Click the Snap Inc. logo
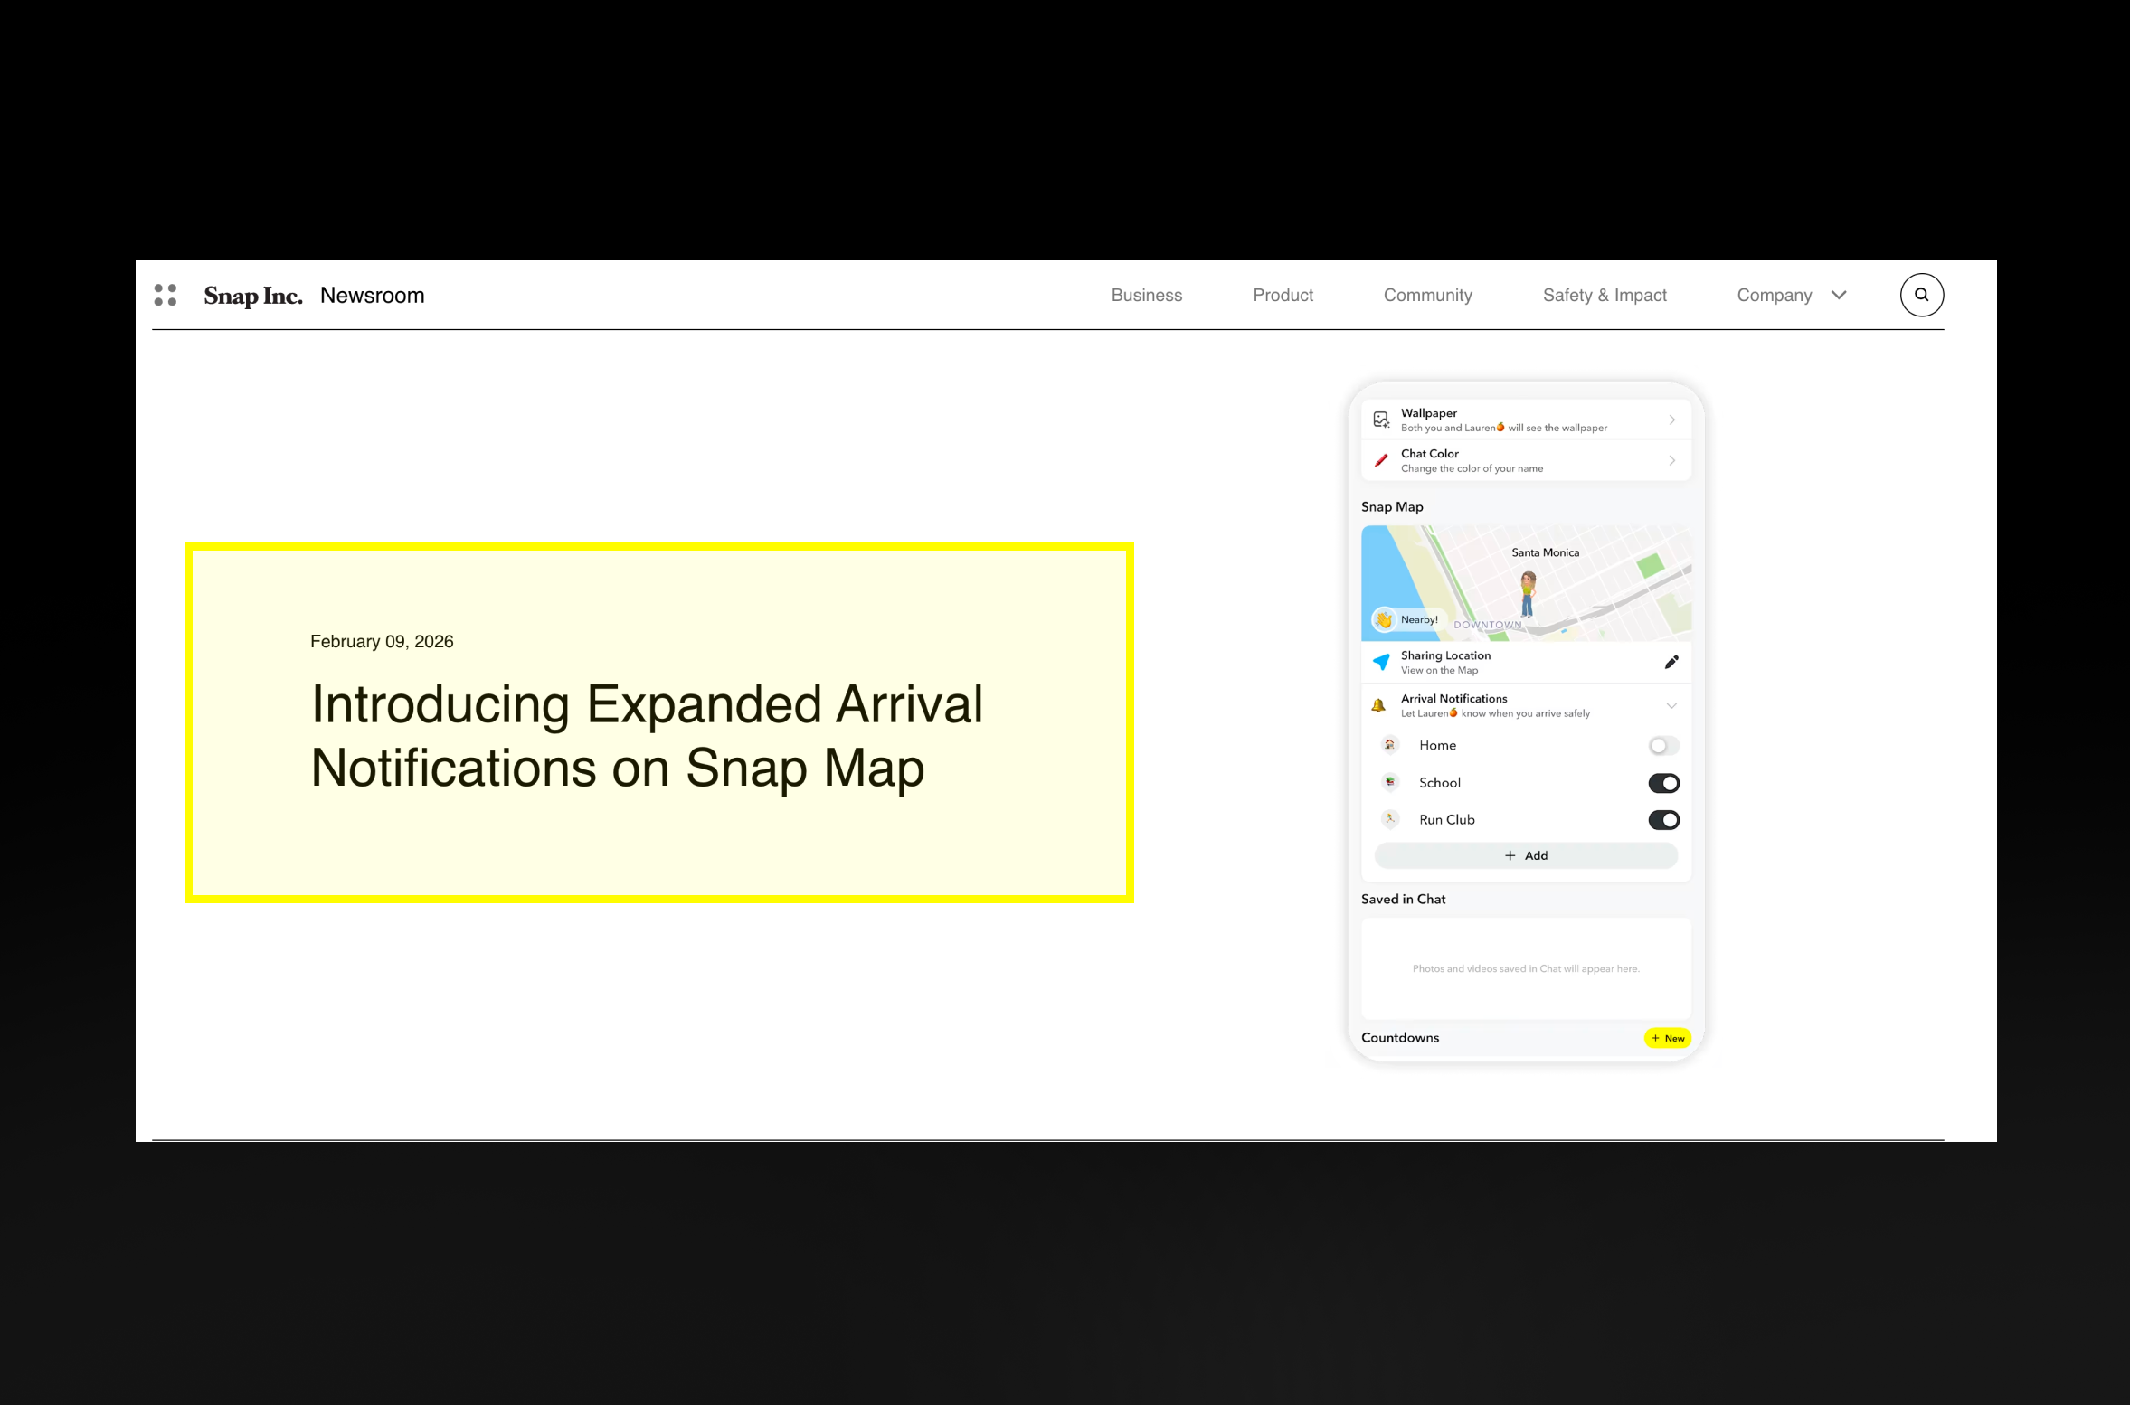 coord(253,296)
